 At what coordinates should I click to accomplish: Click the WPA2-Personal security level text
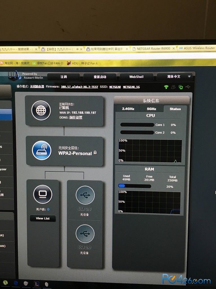(x=75, y=153)
